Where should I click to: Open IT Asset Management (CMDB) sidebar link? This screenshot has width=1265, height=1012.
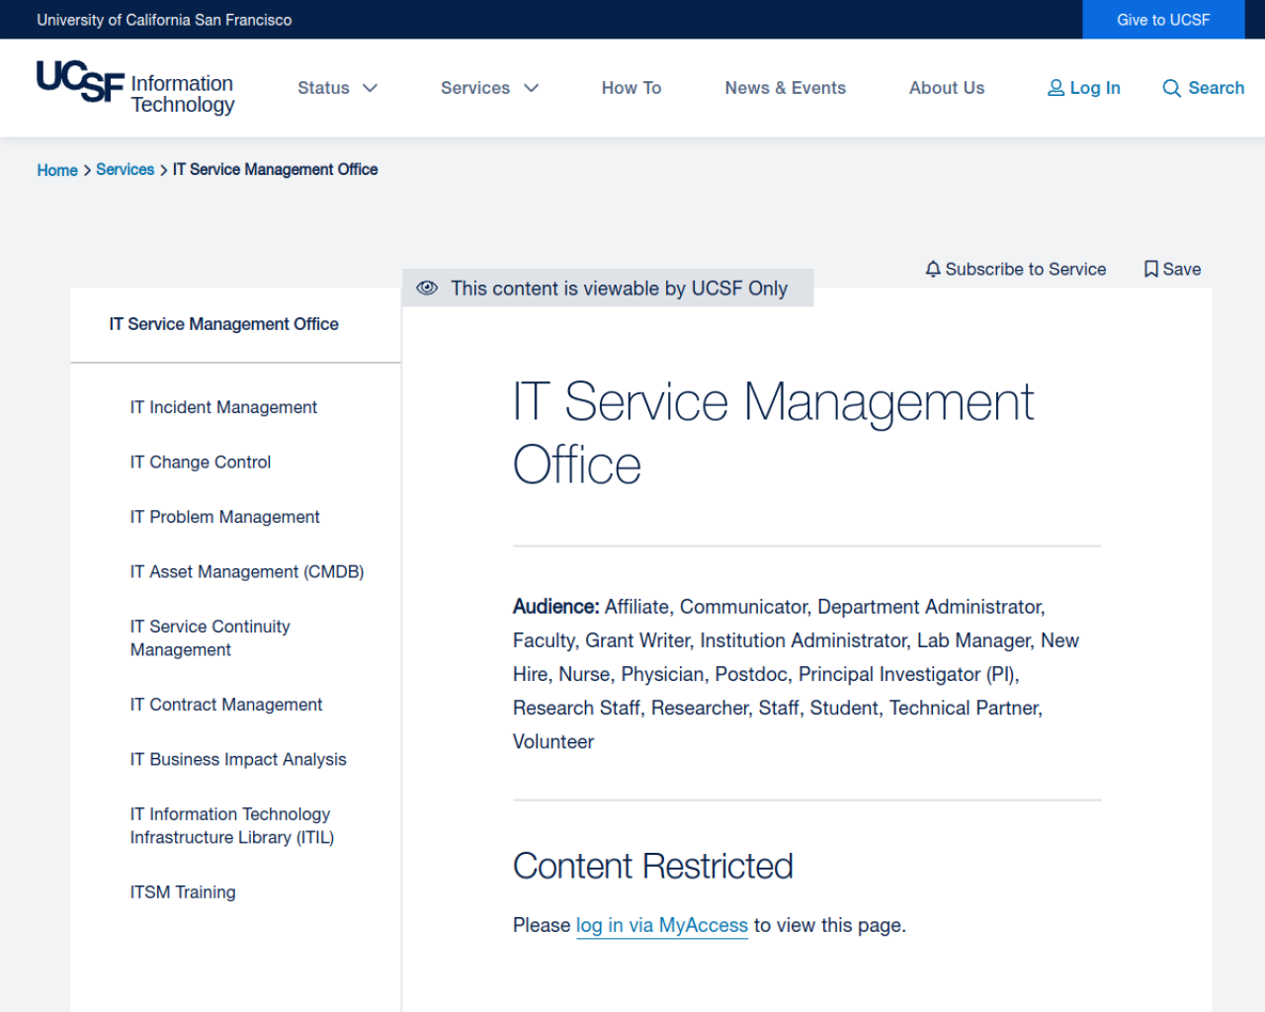coord(247,571)
